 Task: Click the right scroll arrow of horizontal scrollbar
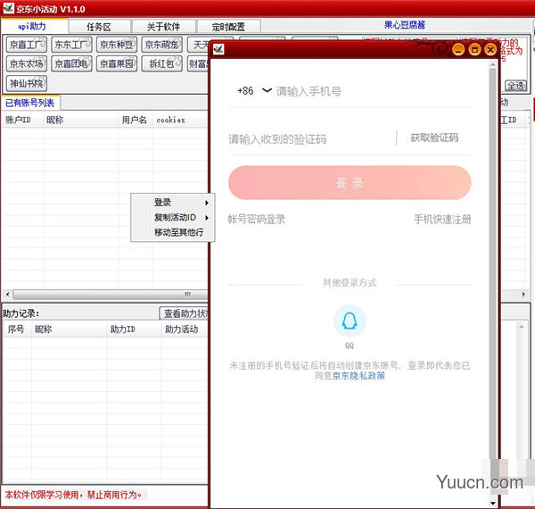tap(523, 294)
